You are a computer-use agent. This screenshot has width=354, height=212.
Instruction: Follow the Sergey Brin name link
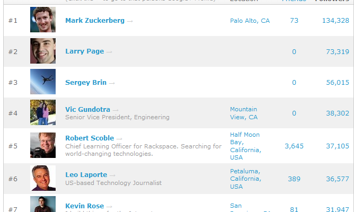click(86, 83)
